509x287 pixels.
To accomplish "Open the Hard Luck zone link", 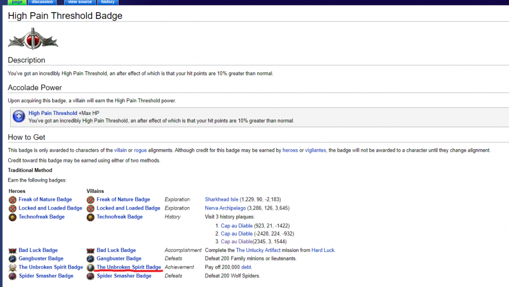I will 323,250.
